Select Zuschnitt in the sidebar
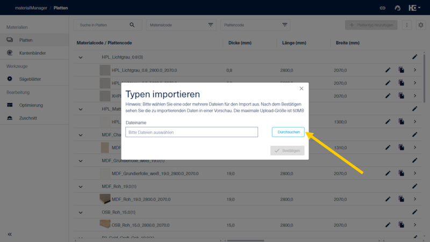 click(x=28, y=118)
